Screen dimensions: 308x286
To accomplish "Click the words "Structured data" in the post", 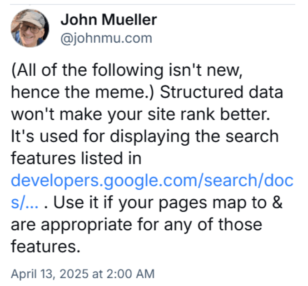I will tap(222, 92).
